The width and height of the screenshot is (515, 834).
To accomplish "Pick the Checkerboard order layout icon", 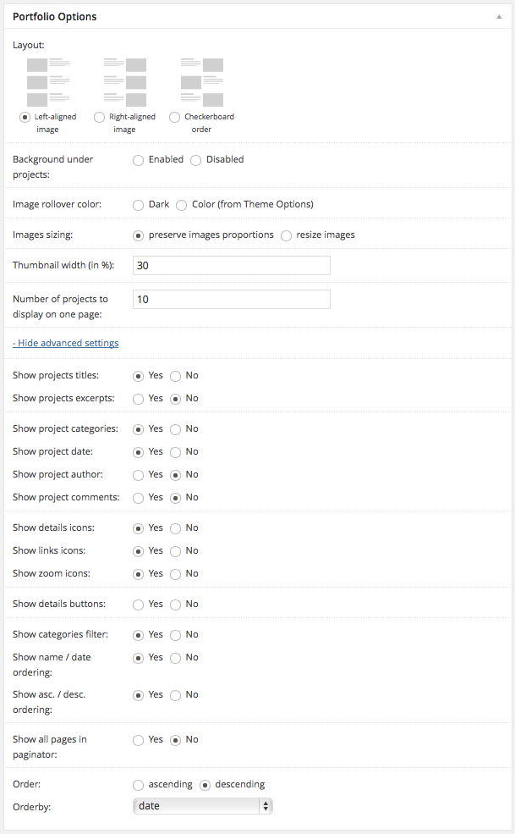I will 201,82.
